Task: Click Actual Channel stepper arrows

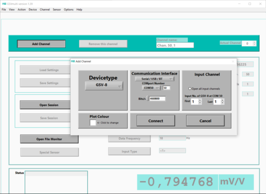Action: pos(254,44)
